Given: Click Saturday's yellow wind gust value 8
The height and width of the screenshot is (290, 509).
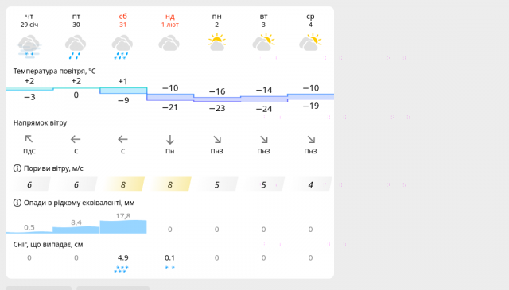Looking at the screenshot, I should point(123,184).
